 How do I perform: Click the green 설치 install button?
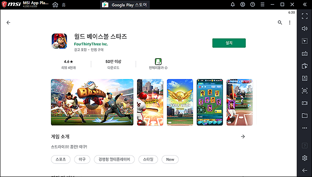[x=229, y=43]
